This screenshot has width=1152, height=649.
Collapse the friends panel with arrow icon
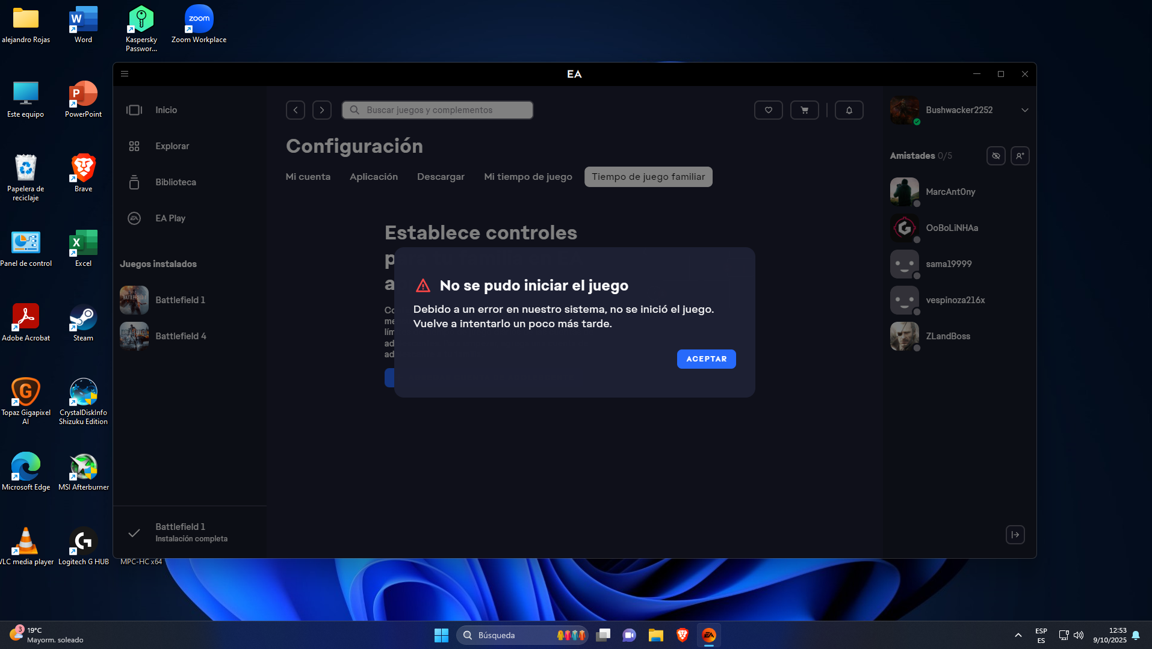1015,535
